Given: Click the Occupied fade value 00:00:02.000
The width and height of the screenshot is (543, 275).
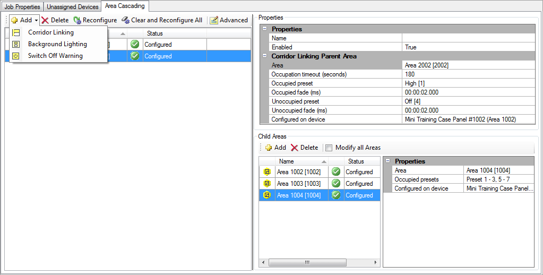Looking at the screenshot, I should tap(469, 92).
